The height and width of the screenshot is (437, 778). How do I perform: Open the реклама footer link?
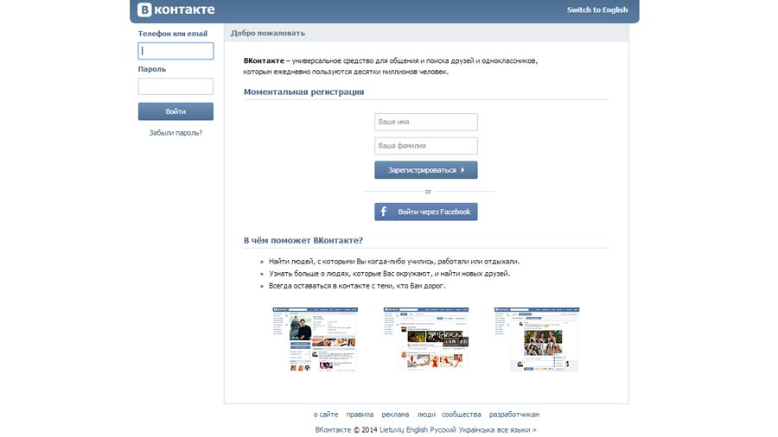[395, 415]
